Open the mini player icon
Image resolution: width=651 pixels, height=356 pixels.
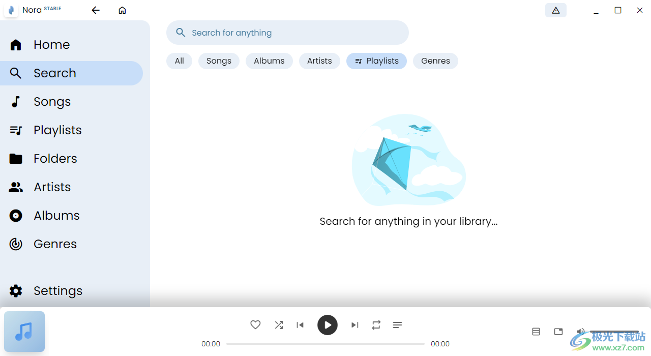(558, 332)
